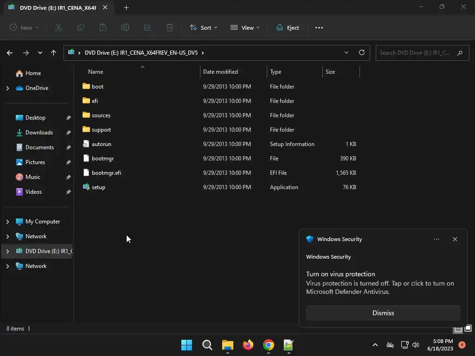The height and width of the screenshot is (356, 475).
Task: Sort by Date modified column header
Action: tap(220, 72)
